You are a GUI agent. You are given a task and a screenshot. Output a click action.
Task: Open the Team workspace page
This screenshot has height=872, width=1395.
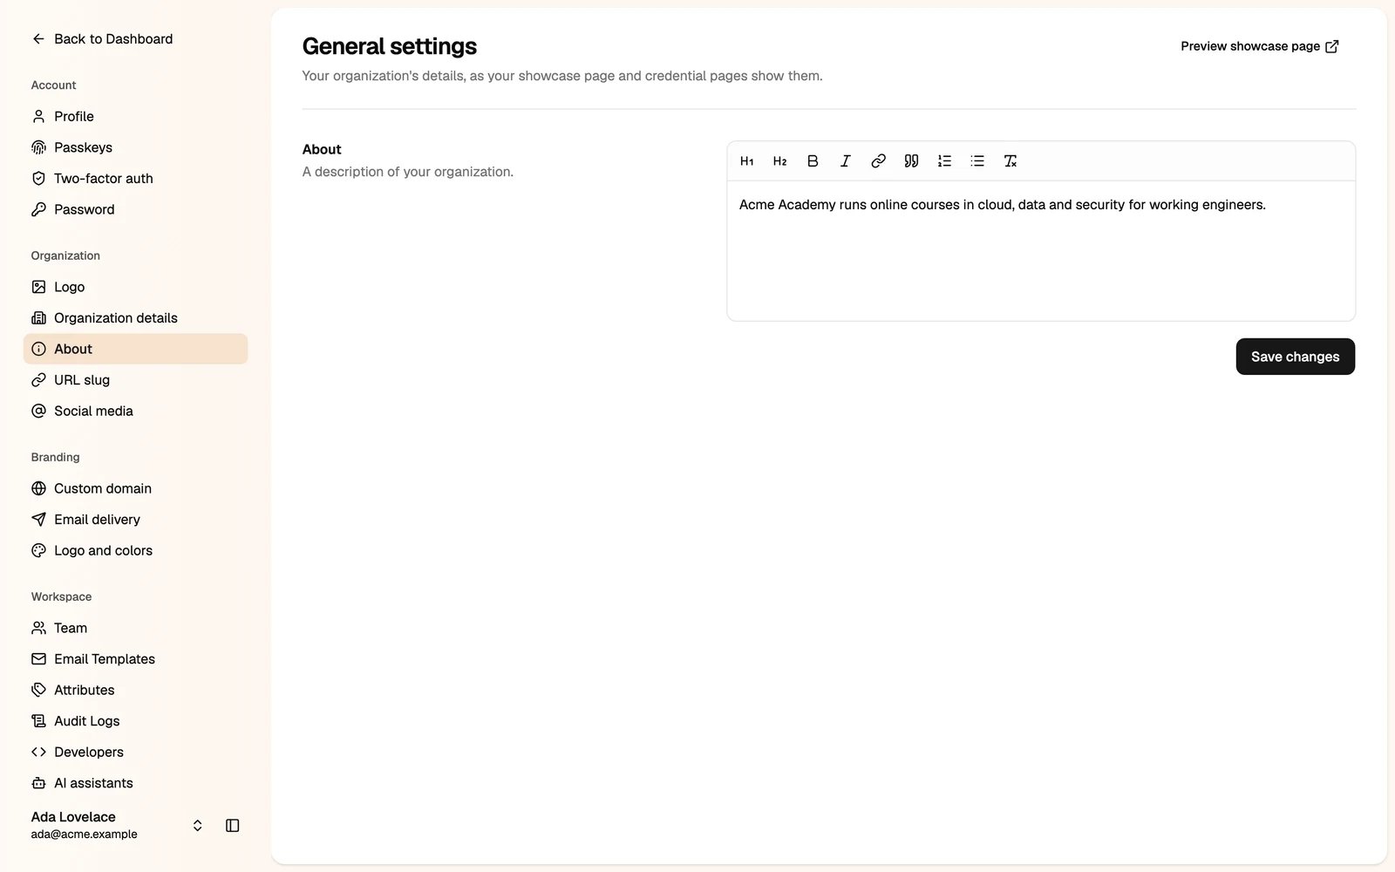click(x=135, y=628)
